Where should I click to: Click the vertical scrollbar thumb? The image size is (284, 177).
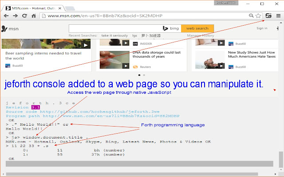[281, 159]
